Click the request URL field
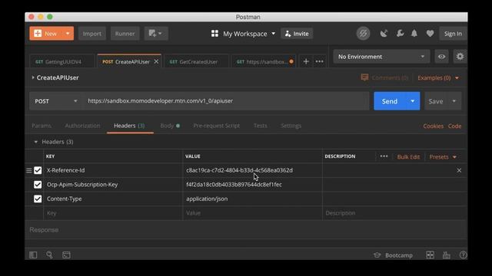The image size is (492, 276). tap(226, 101)
